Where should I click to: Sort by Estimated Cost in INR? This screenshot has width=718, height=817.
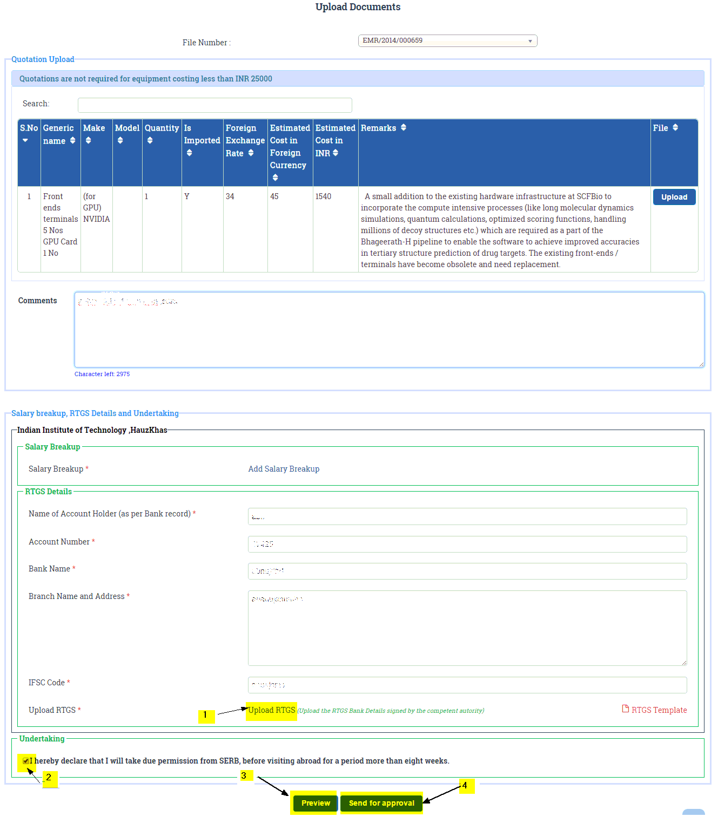pos(335,153)
